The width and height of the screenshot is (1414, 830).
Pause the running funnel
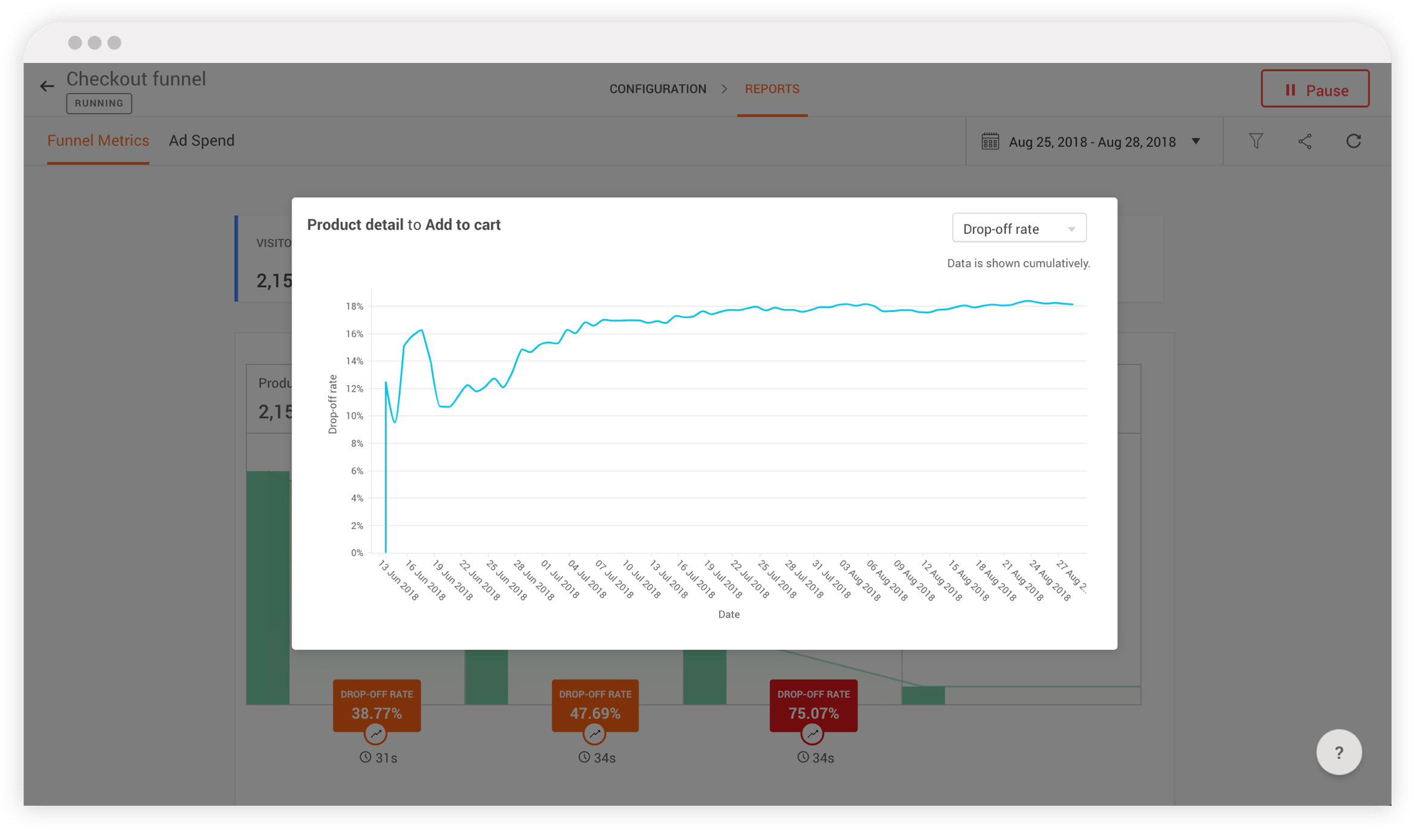pos(1315,89)
